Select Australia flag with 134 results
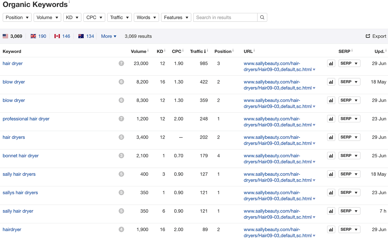This screenshot has width=388, height=238. click(x=86, y=36)
